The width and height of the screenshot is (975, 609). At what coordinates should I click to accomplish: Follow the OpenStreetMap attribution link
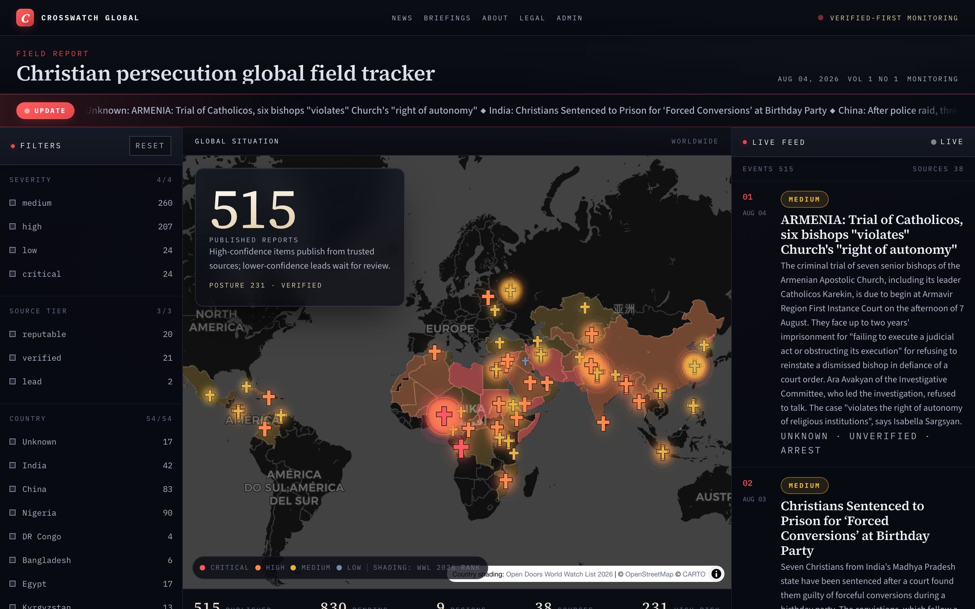(649, 574)
